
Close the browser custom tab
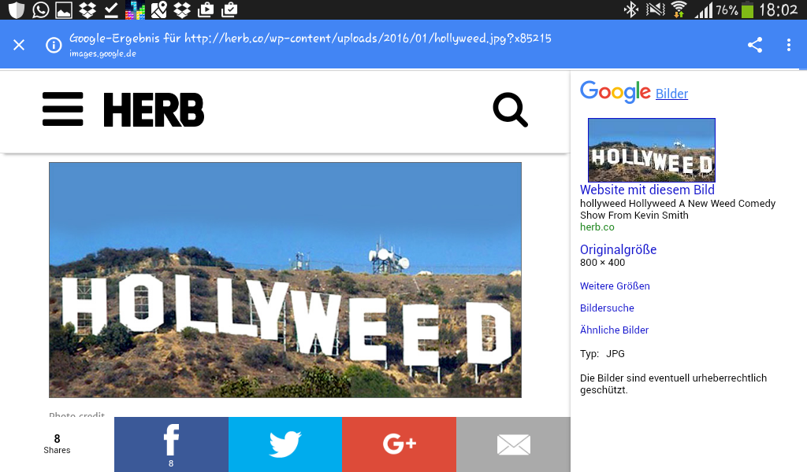(19, 45)
